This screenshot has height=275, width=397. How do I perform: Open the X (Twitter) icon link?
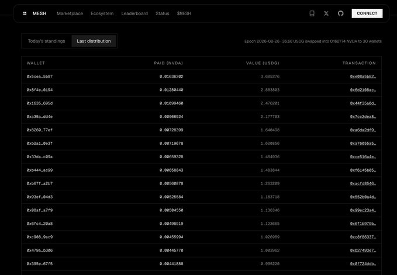326,13
